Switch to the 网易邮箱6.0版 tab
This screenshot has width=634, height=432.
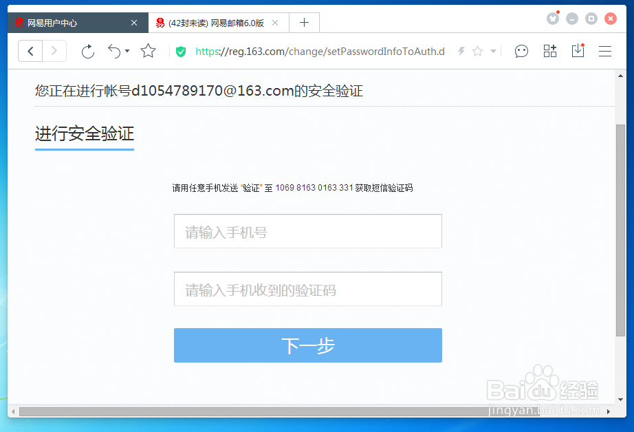click(x=219, y=23)
